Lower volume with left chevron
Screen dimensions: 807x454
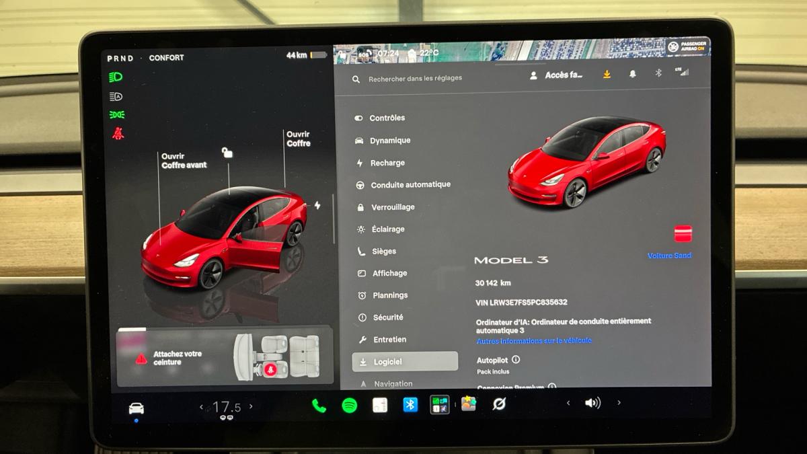coord(568,403)
